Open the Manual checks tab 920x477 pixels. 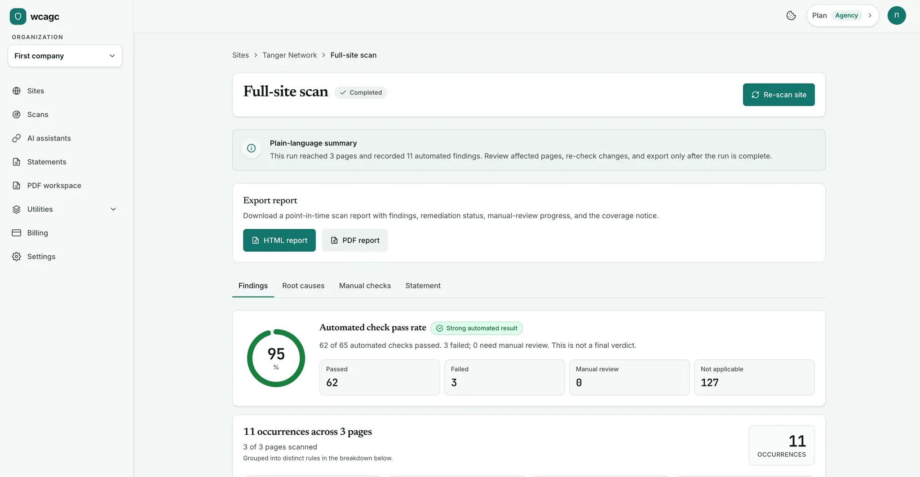click(365, 286)
